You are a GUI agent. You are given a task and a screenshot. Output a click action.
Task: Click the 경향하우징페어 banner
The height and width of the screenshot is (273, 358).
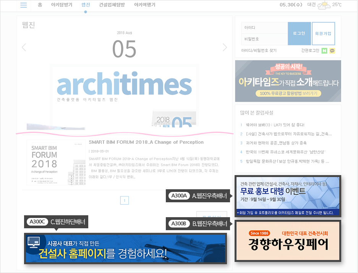coord(288,241)
